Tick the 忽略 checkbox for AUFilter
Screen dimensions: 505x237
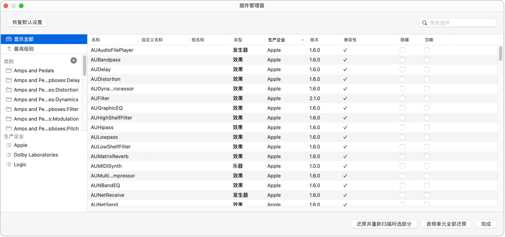point(427,98)
